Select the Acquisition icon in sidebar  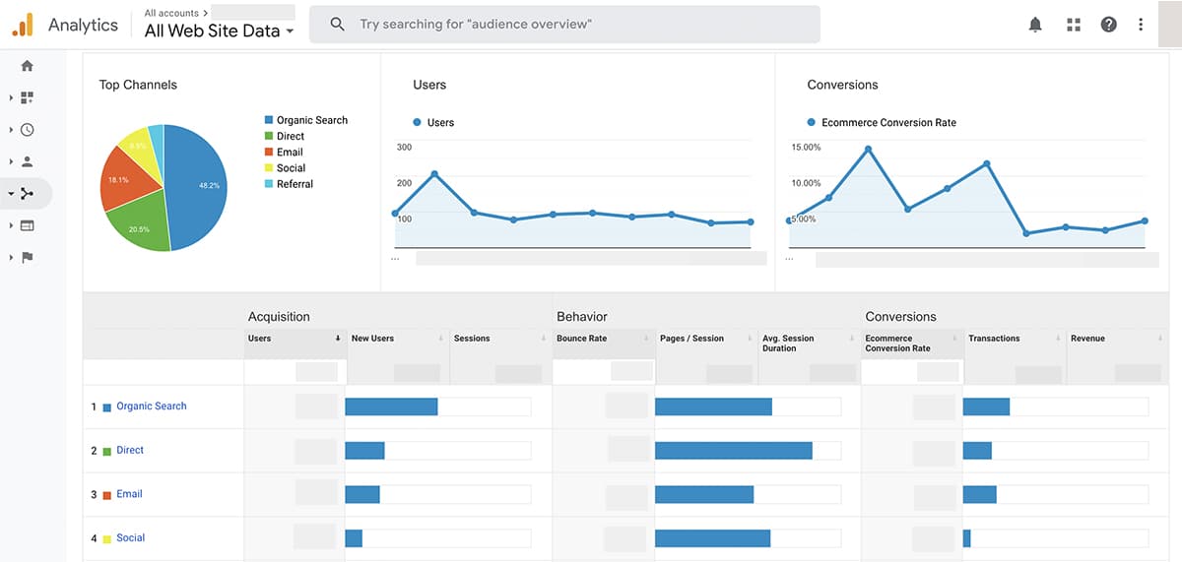[27, 194]
